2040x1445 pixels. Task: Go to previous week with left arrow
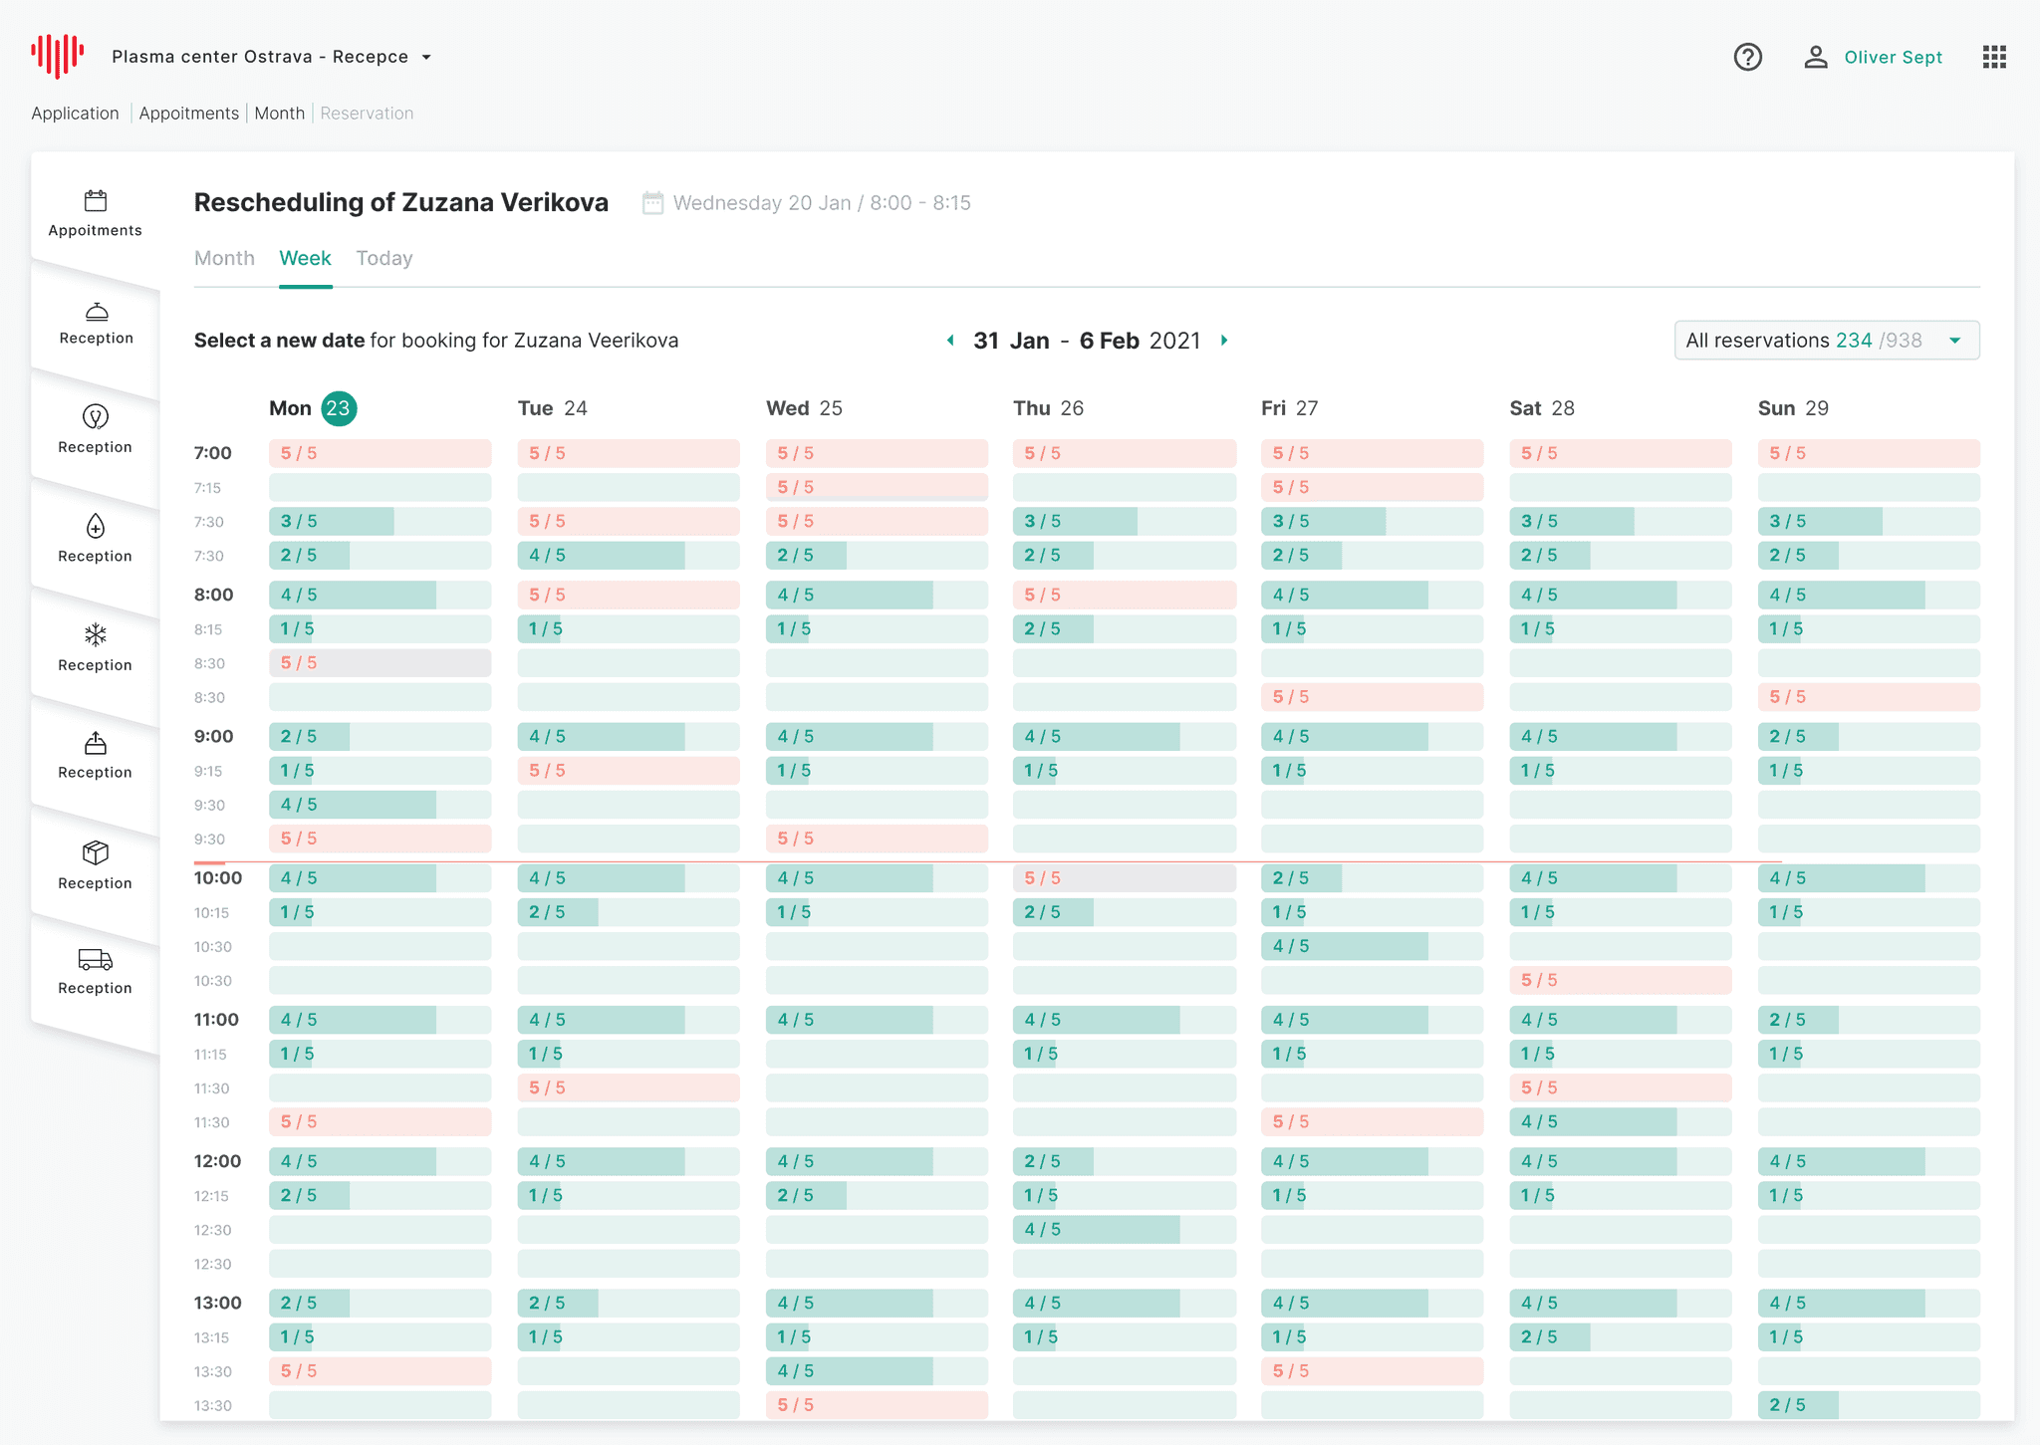[950, 341]
